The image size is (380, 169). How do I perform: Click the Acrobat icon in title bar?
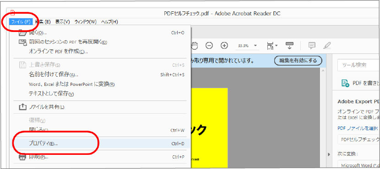pyautogui.click(x=12, y=13)
